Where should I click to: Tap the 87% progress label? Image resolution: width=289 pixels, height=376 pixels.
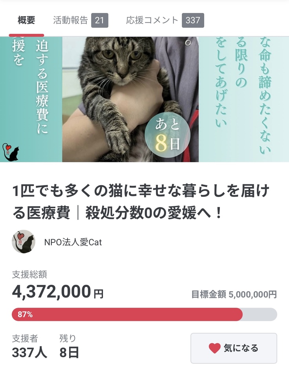pyautogui.click(x=25, y=314)
